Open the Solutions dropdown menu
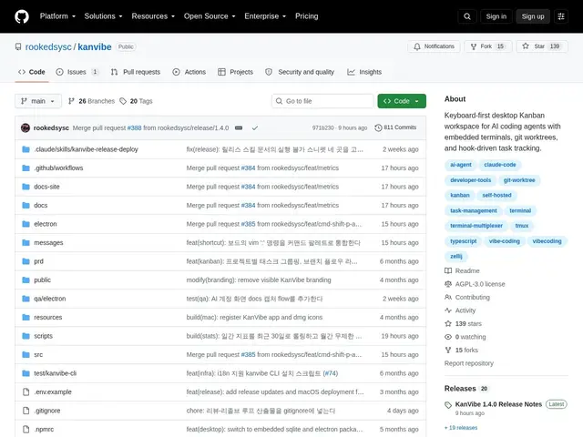The height and width of the screenshot is (437, 583). tap(103, 16)
